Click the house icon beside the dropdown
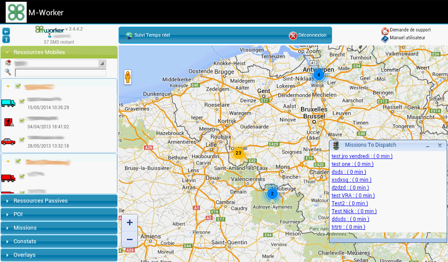The height and width of the screenshot is (262, 448). coord(8,63)
